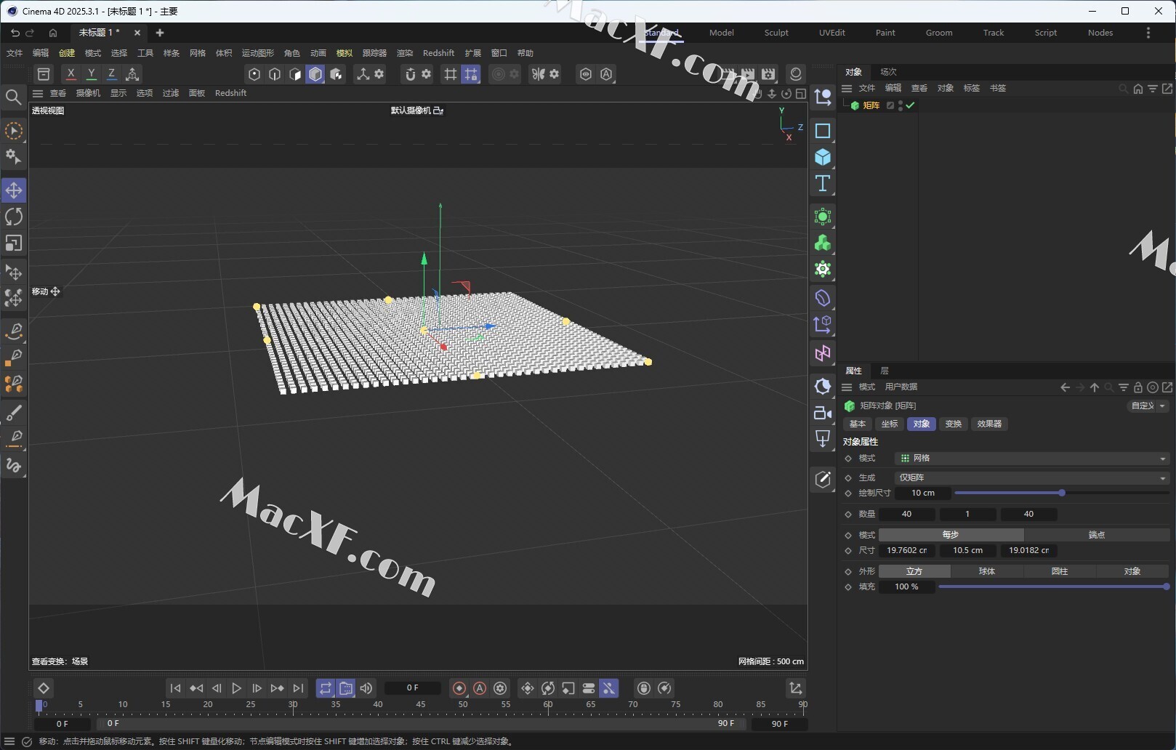The width and height of the screenshot is (1176, 750).
Task: Switch to Sculpt layout tab
Action: tap(776, 33)
